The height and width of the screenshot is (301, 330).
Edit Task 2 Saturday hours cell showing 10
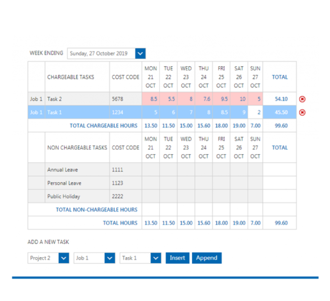[x=239, y=98]
